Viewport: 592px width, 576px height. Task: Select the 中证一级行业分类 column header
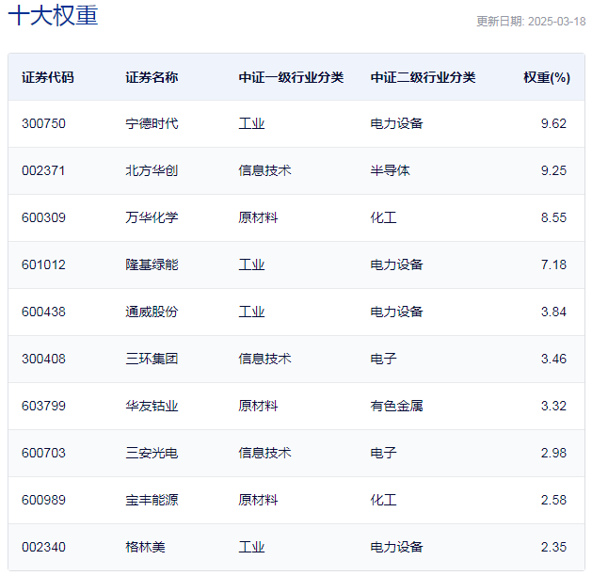click(291, 77)
